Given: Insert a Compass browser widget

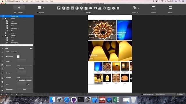Looking at the screenshot, I should (x=104, y=8).
